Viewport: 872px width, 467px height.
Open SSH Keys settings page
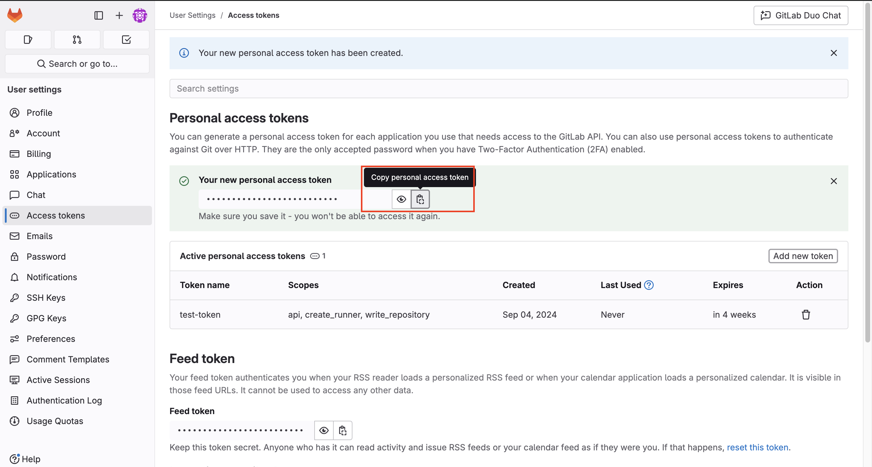[46, 298]
